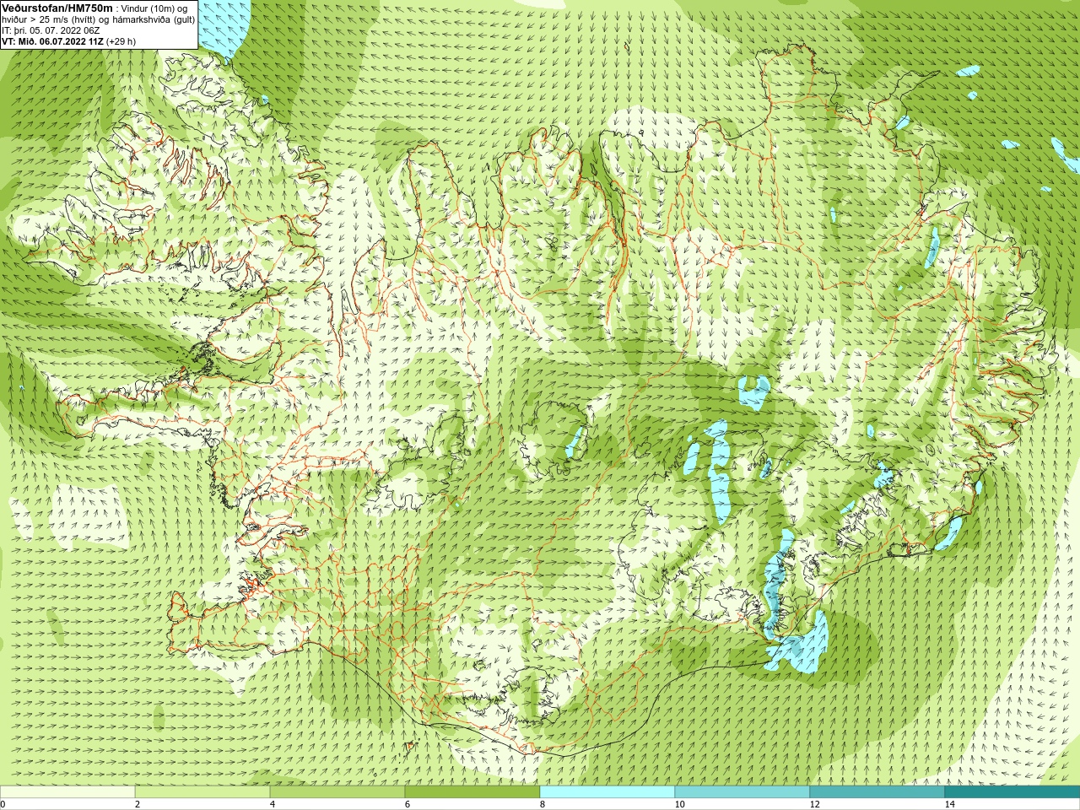1080x810 pixels.
Task: Click the "hviður > 25 m/s (hvítt)" line
Action: click(x=51, y=19)
